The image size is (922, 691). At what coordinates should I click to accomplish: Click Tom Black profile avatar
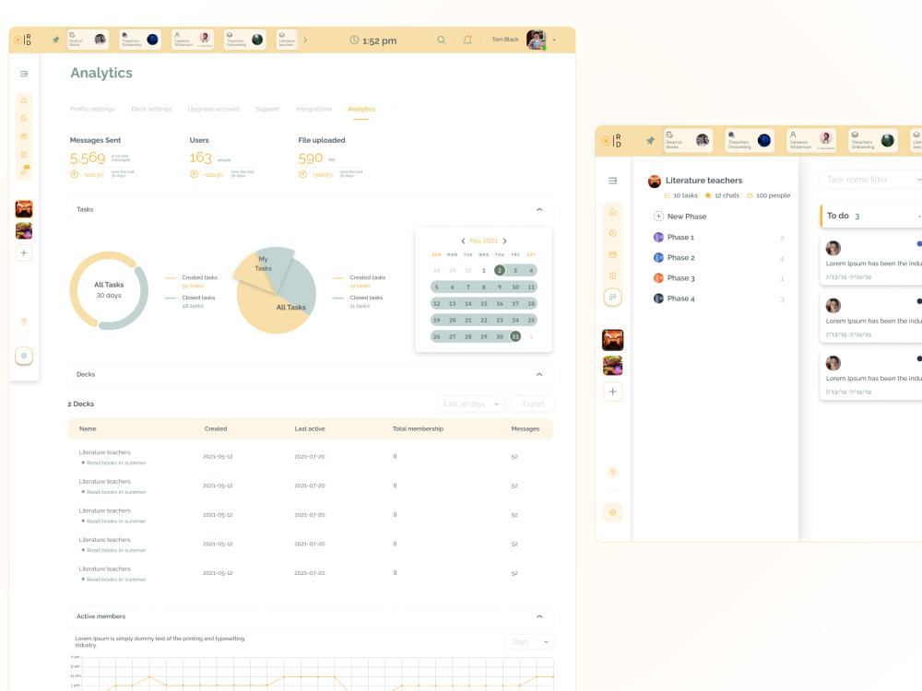tap(536, 40)
